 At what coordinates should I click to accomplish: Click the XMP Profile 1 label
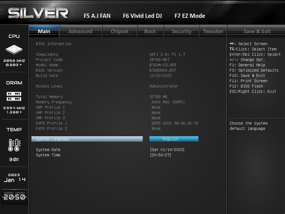[x=50, y=107]
